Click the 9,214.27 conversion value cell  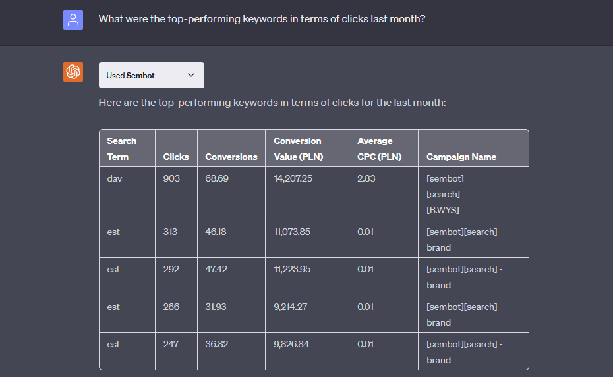click(291, 307)
